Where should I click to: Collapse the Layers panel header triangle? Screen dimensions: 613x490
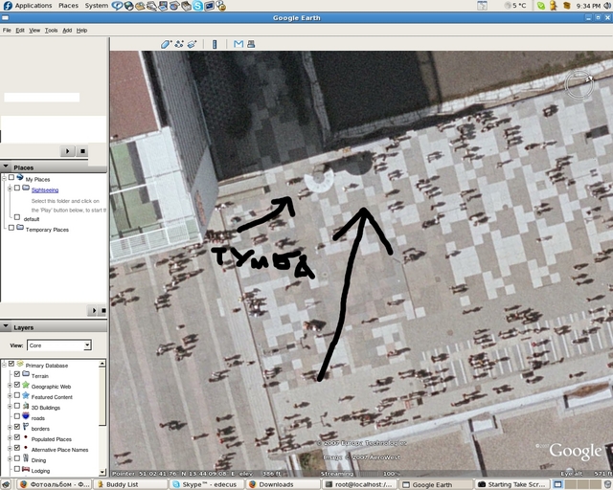pyautogui.click(x=6, y=326)
